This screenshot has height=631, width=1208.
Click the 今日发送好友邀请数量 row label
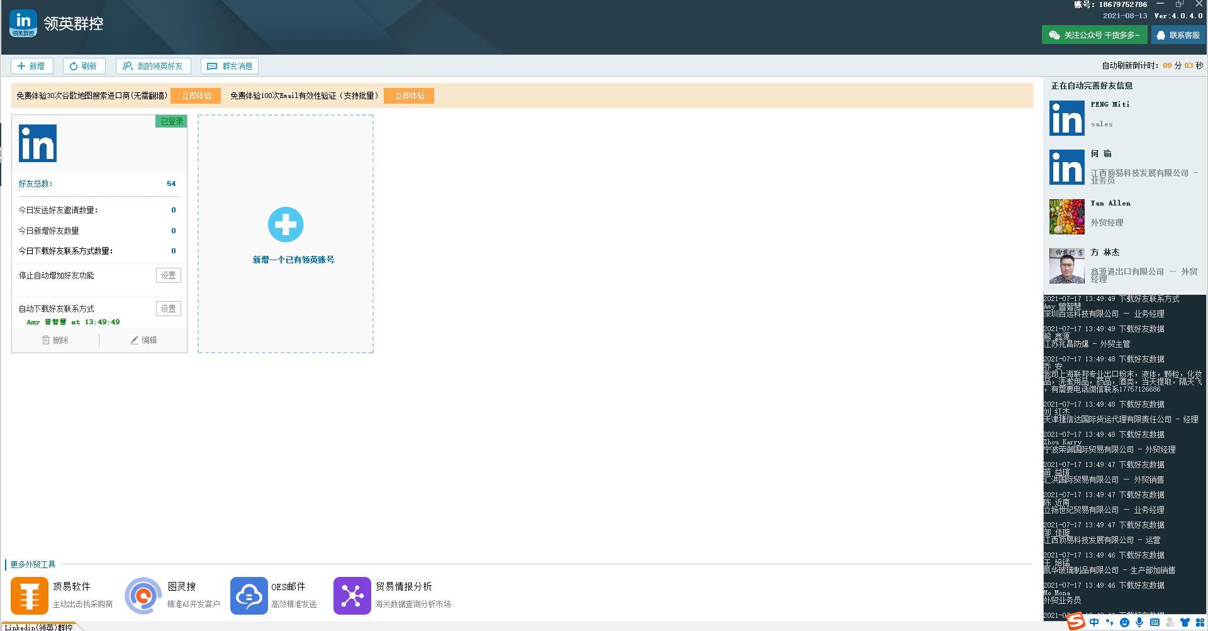point(58,210)
